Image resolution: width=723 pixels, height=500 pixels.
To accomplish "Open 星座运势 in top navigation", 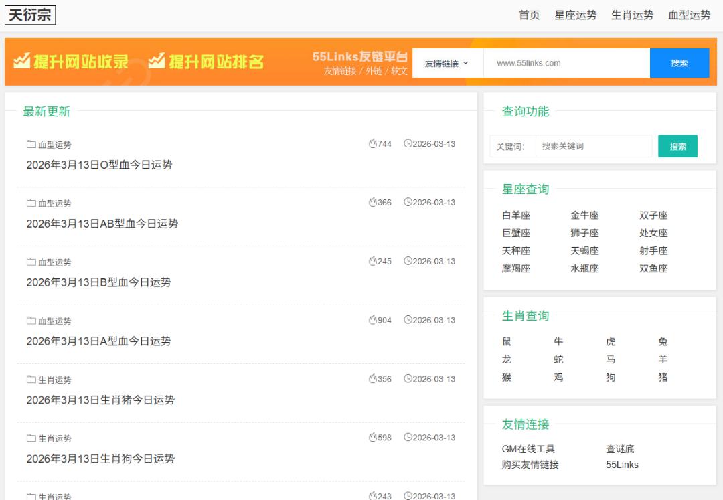I will coord(575,15).
